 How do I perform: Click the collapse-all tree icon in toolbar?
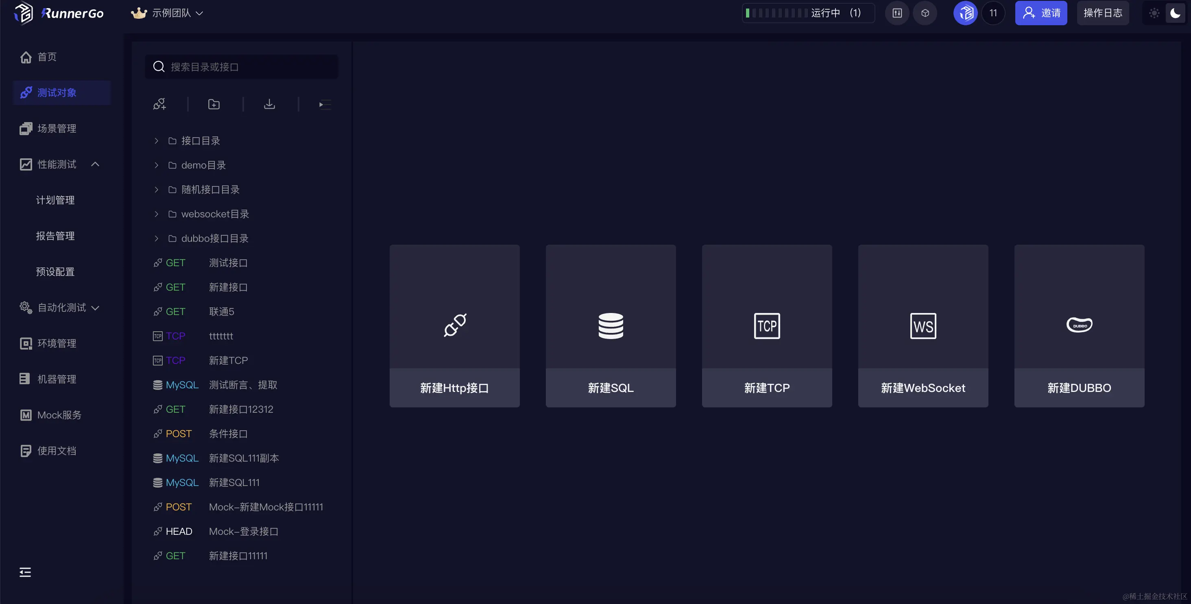tap(325, 105)
